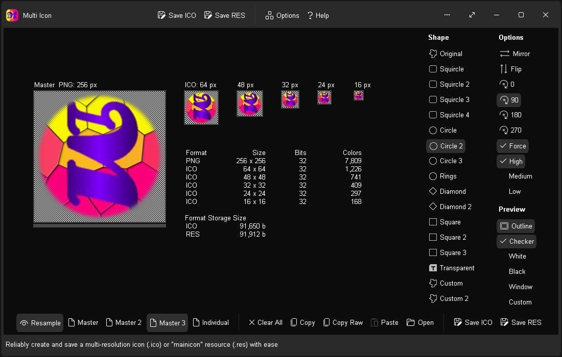
Task: Click Save RES in the bottom bar
Action: pyautogui.click(x=521, y=323)
